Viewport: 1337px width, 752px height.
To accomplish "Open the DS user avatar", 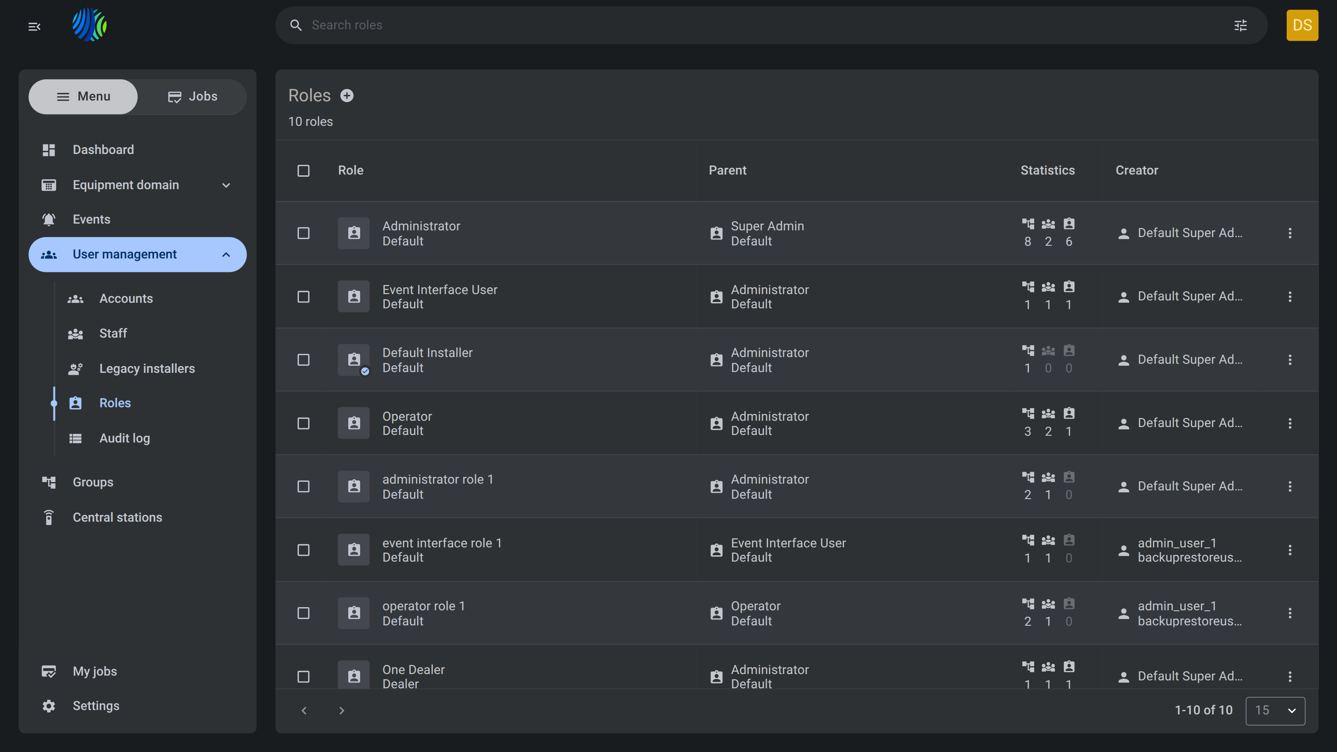I will 1302,25.
